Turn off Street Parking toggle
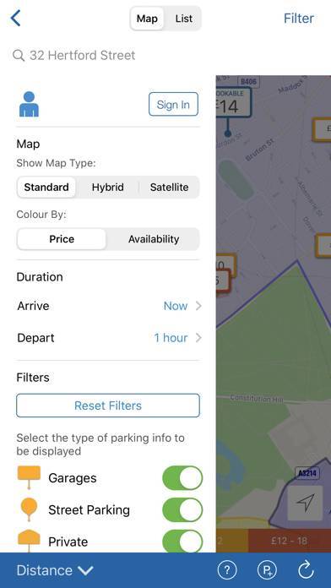The width and height of the screenshot is (331, 588). (182, 510)
